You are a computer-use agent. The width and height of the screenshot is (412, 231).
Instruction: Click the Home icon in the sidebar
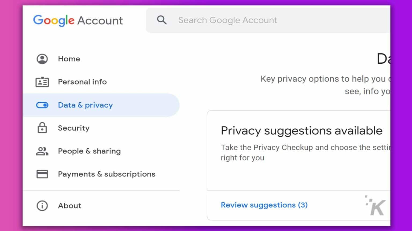pos(42,59)
